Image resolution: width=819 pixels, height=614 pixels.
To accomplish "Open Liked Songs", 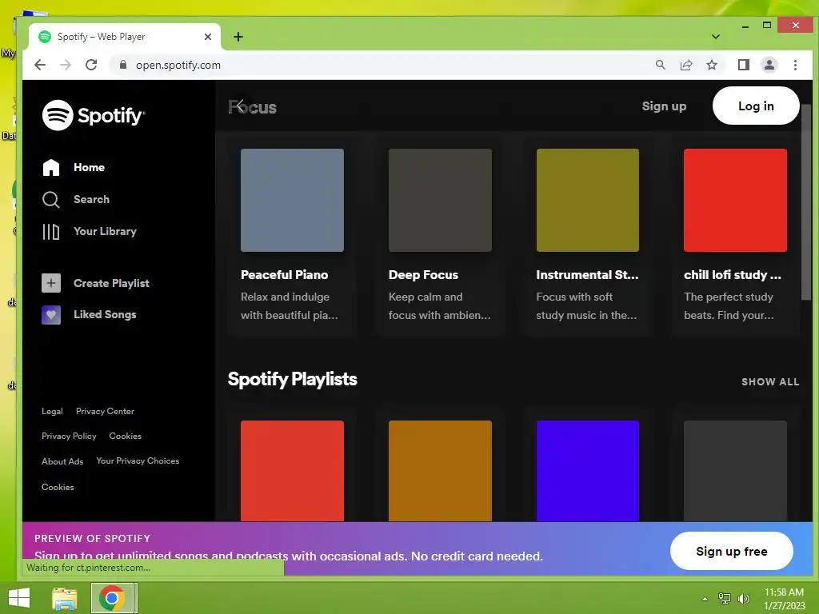I will [105, 314].
